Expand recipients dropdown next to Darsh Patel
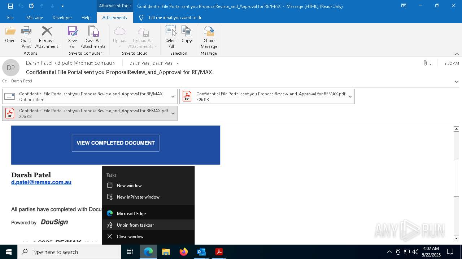 click(177, 63)
